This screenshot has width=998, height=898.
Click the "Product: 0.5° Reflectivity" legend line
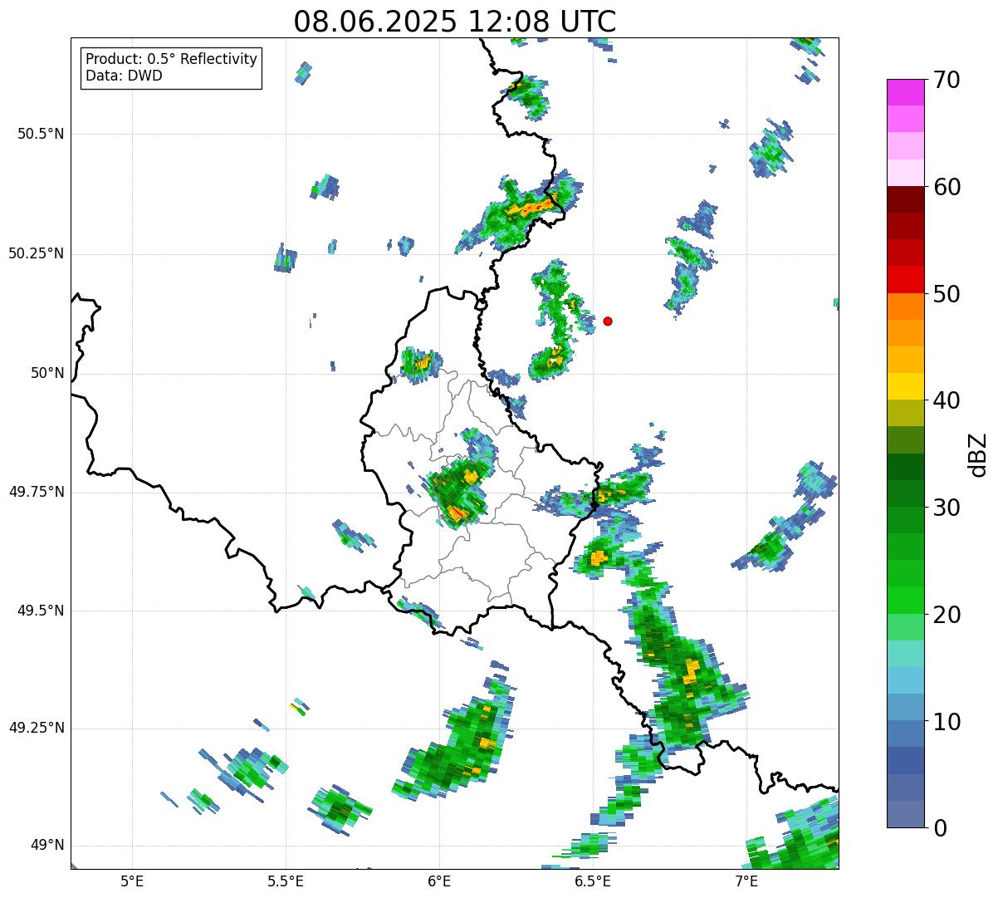click(x=172, y=60)
